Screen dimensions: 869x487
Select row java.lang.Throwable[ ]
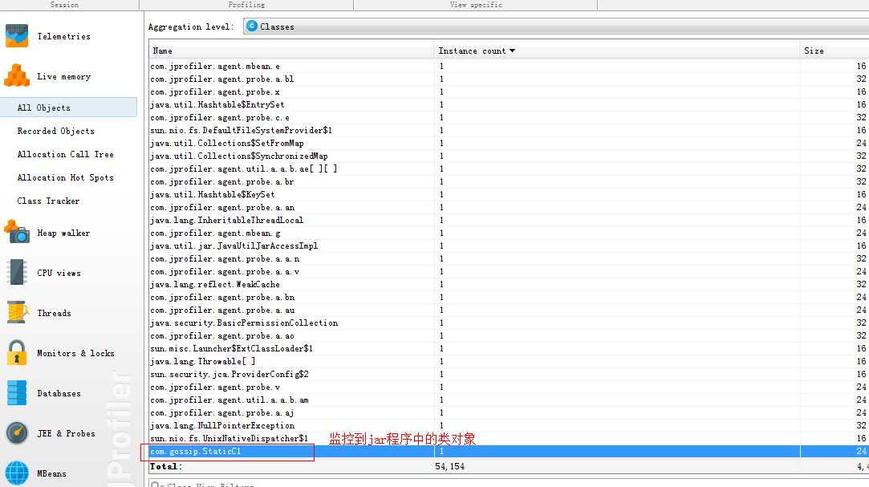509,361
